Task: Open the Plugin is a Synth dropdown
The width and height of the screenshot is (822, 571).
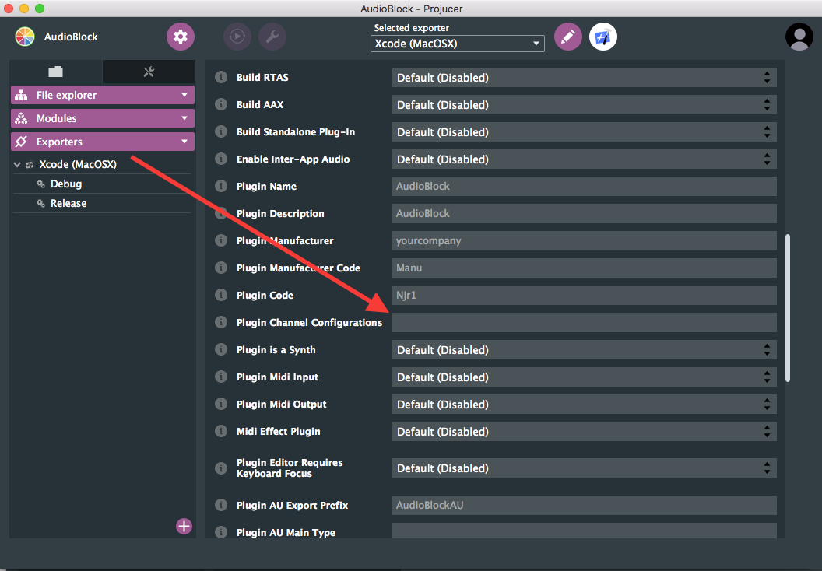Action: pyautogui.click(x=584, y=350)
